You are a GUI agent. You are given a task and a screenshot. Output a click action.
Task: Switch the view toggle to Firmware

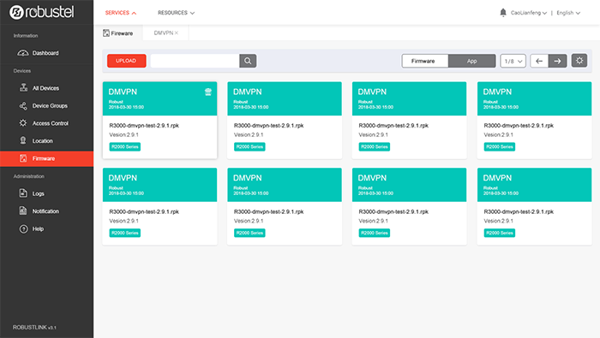pyautogui.click(x=425, y=61)
